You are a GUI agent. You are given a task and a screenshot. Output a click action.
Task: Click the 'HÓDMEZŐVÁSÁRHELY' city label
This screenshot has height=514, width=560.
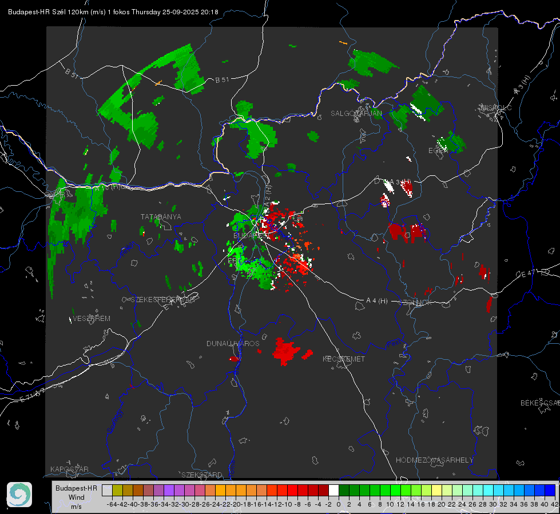434,460
